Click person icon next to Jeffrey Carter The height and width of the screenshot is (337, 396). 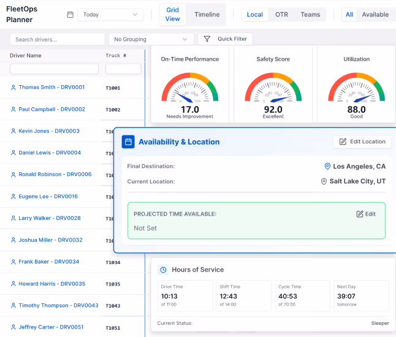pos(13,327)
